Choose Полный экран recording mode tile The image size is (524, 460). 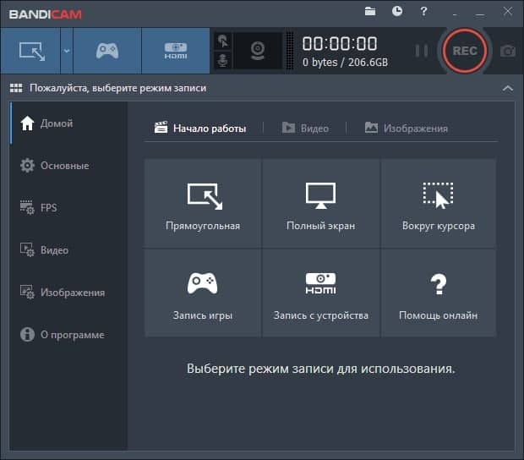tap(321, 204)
